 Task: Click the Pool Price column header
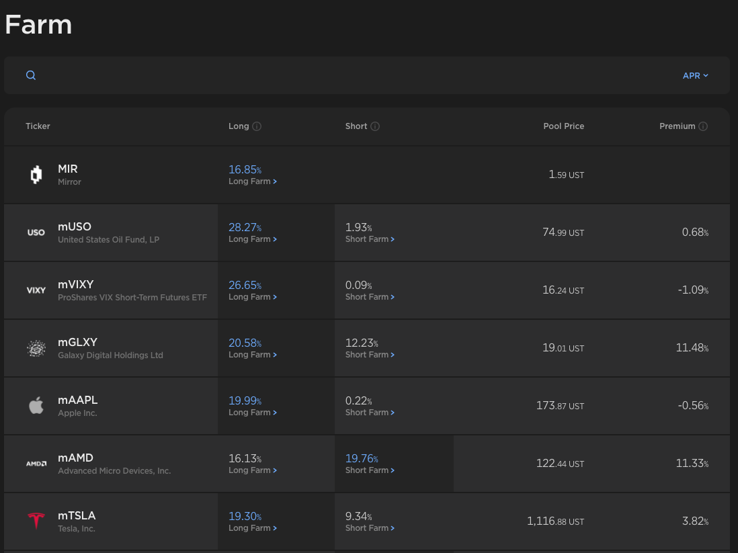pos(563,126)
